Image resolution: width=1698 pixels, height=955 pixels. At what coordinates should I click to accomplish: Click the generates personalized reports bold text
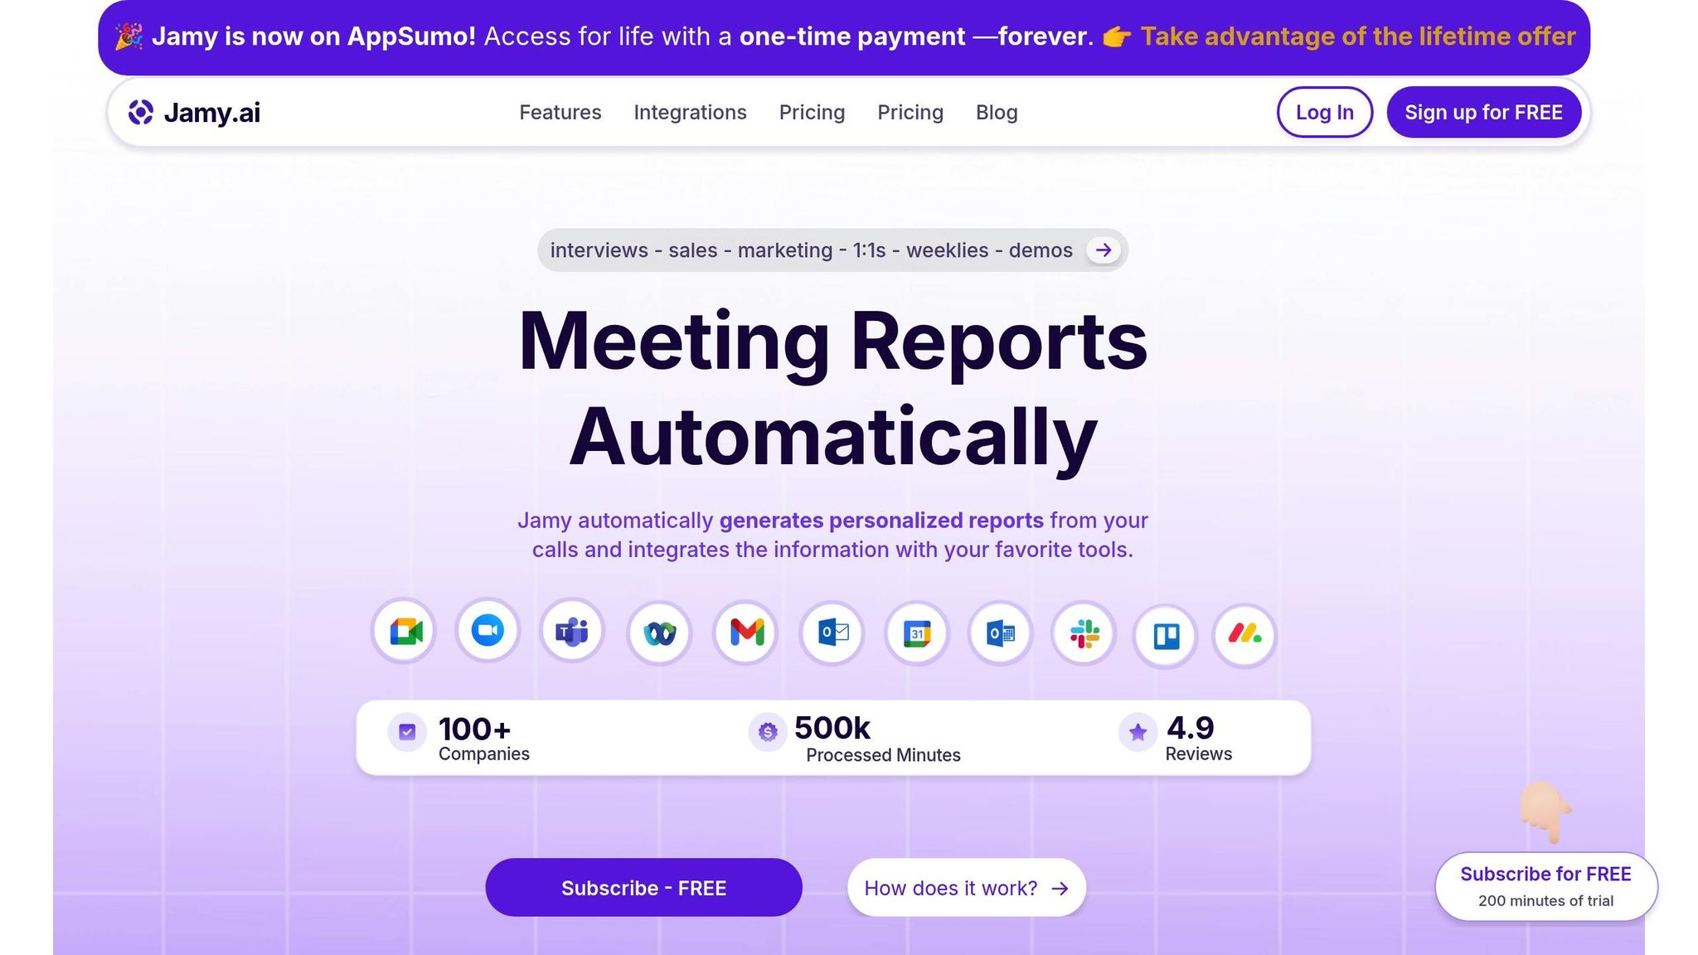pos(881,521)
